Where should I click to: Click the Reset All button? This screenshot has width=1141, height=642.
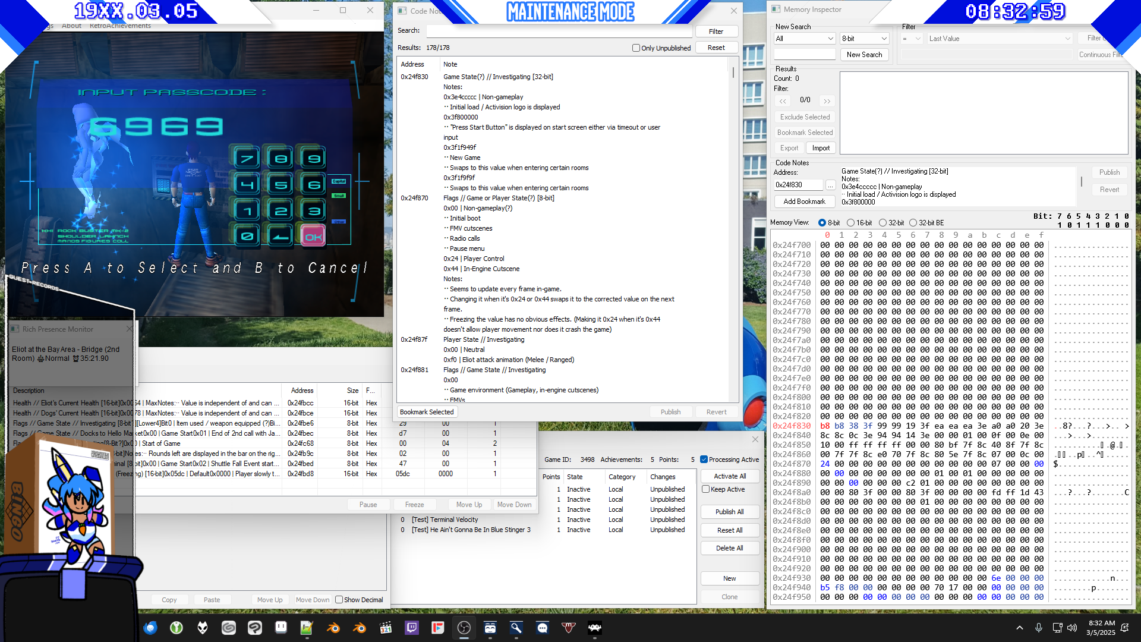click(730, 530)
